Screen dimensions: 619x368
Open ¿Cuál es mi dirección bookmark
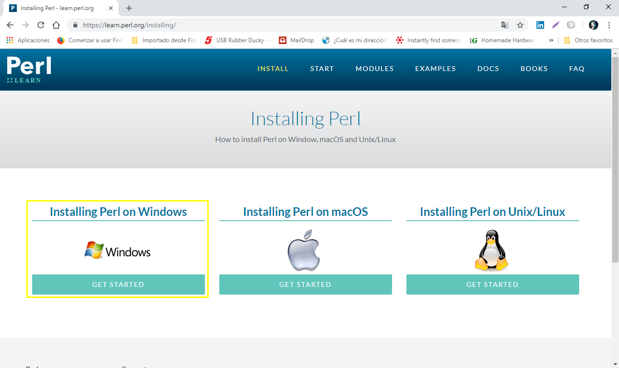tap(355, 40)
